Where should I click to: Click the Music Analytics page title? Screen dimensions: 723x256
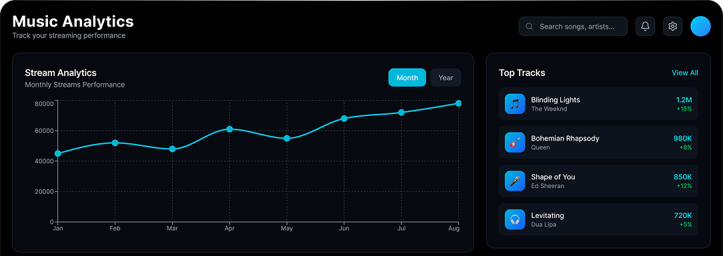point(73,21)
